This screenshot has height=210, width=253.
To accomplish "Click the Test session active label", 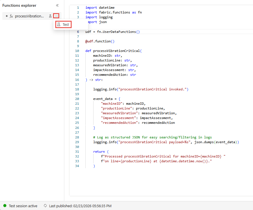I will [x=23, y=206].
